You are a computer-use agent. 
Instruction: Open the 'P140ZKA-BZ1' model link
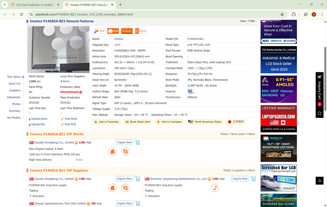tap(196, 39)
